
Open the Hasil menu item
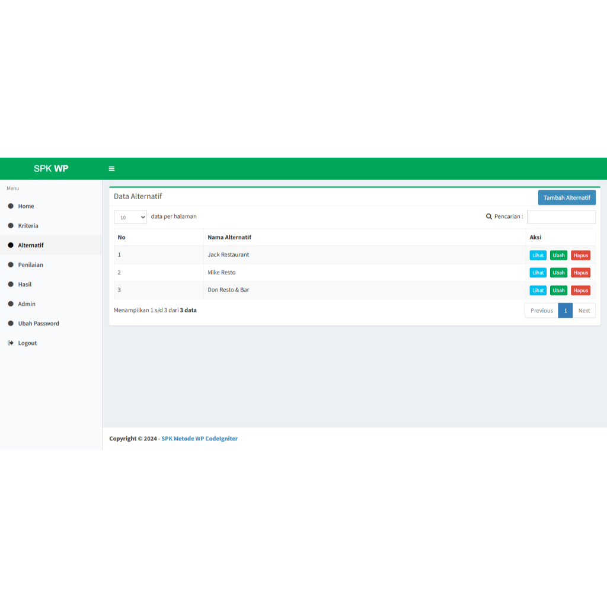tap(25, 285)
